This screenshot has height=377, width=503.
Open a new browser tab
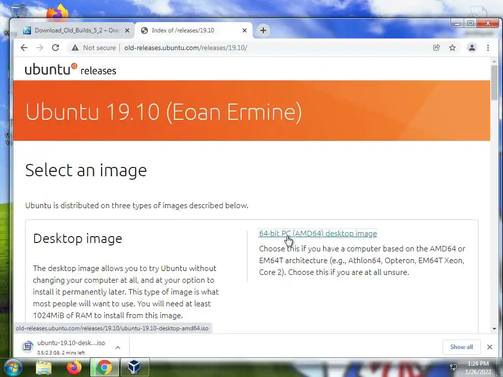click(263, 30)
